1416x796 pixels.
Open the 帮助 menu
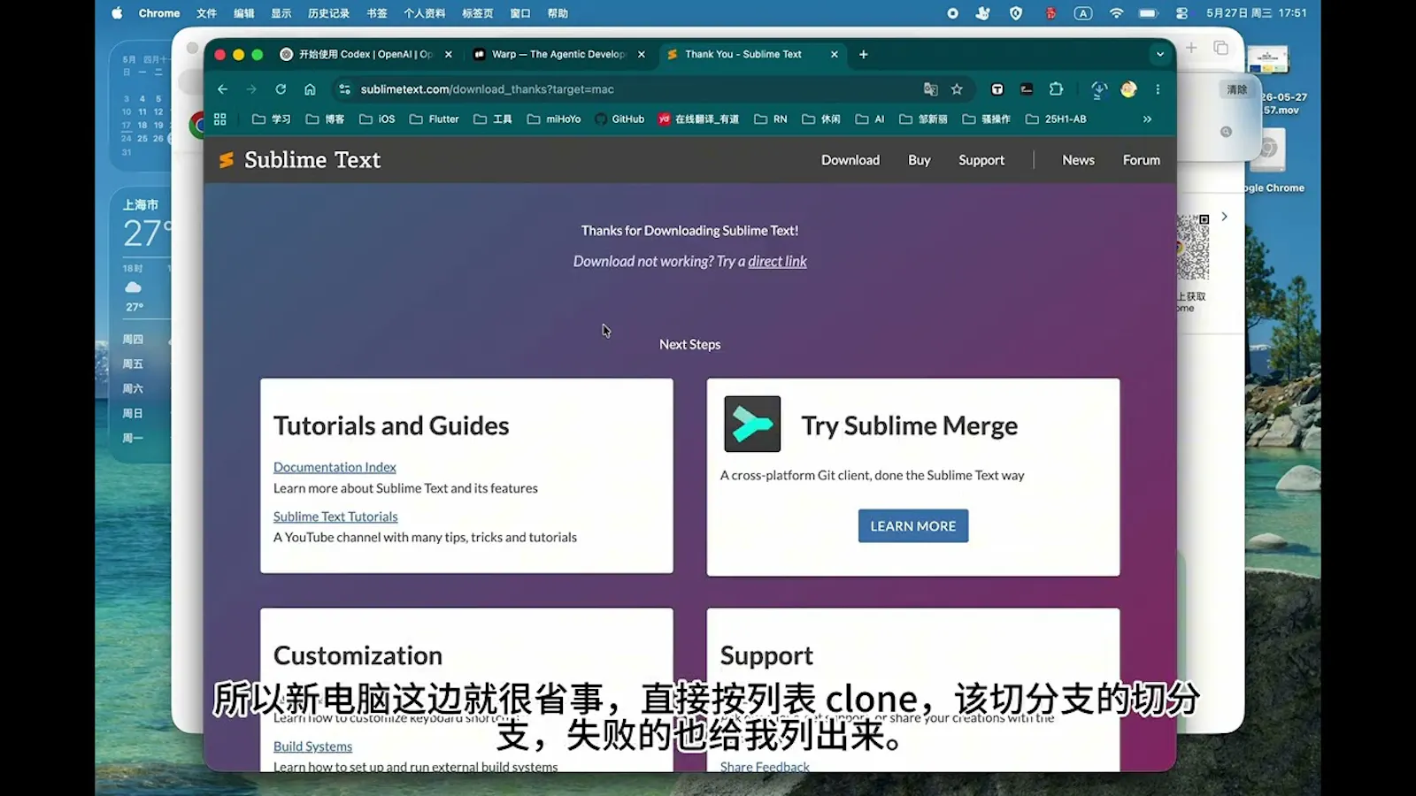[558, 13]
